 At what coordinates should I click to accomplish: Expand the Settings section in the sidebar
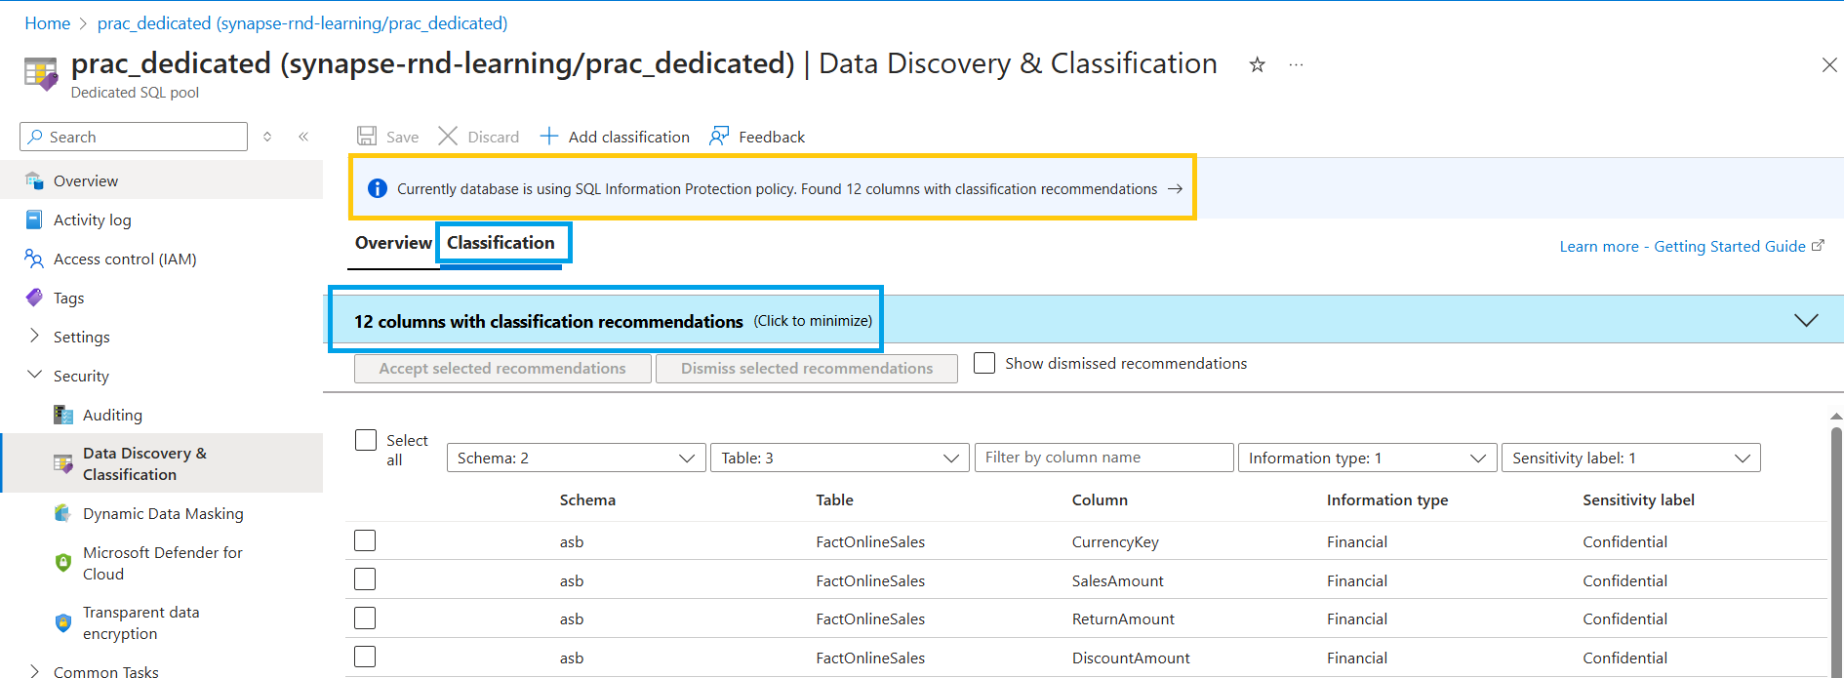point(34,336)
